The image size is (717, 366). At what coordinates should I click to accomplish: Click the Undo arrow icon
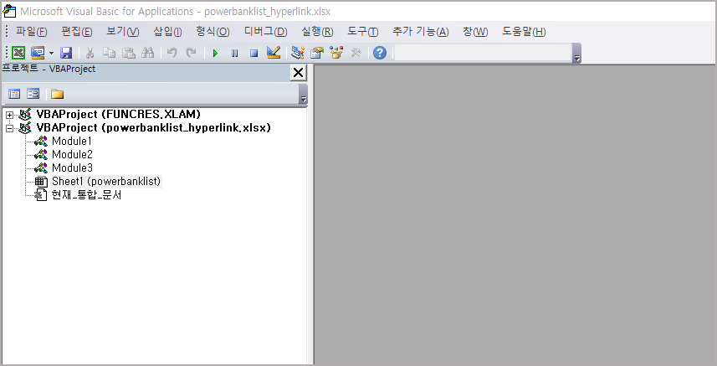coord(172,53)
